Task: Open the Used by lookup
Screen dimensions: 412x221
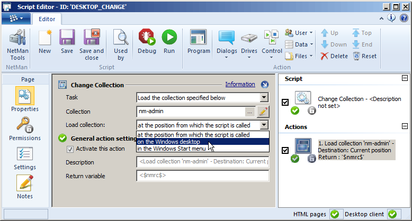Action: pyautogui.click(x=121, y=45)
